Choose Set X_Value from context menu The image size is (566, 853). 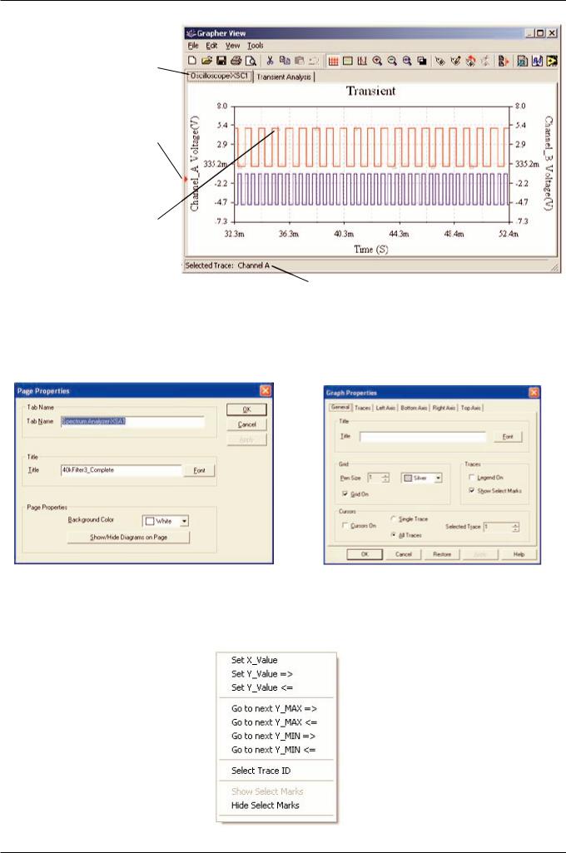[277, 660]
